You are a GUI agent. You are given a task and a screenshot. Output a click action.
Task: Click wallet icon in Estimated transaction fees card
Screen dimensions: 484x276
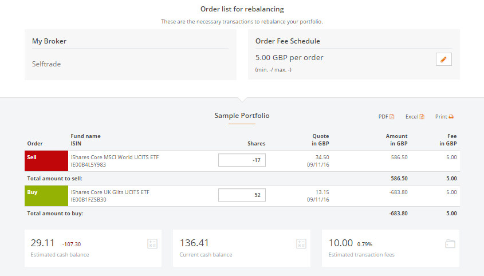(450, 244)
